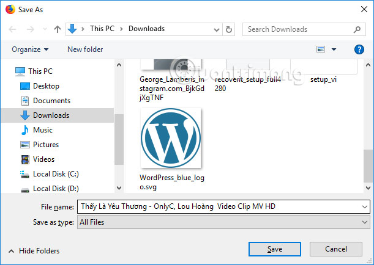
Task: Collapse with Hide Folders
Action: coord(34,251)
